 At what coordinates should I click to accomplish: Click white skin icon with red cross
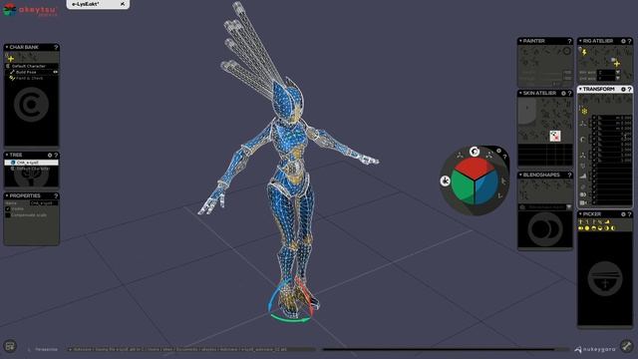coord(555,136)
